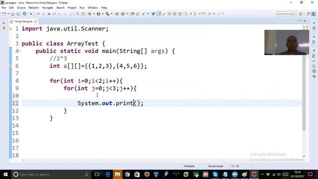Click the Save toolbar icon

pos(12,14)
